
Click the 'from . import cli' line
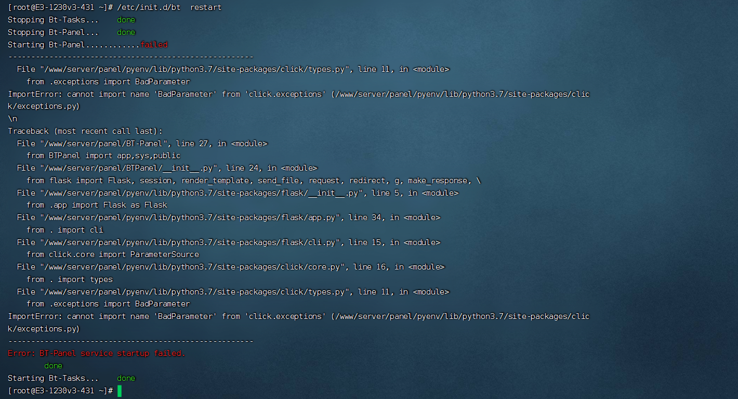[65, 230]
